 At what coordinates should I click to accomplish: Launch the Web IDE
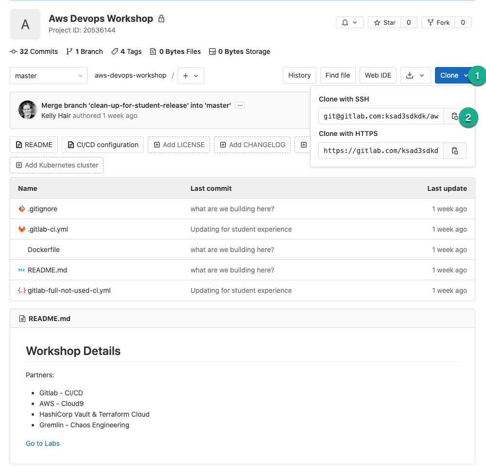point(378,75)
